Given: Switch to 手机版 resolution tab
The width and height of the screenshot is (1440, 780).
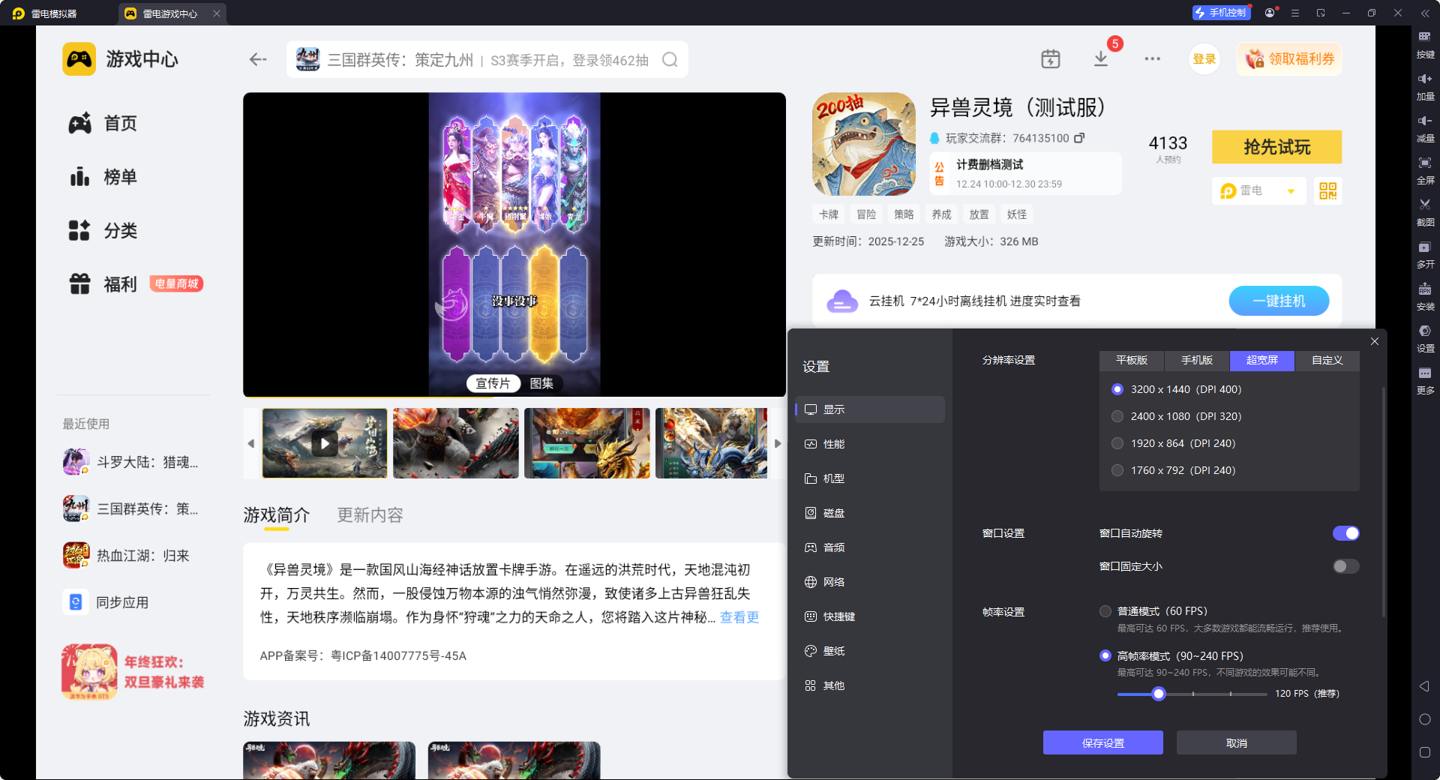Looking at the screenshot, I should click(x=1197, y=361).
